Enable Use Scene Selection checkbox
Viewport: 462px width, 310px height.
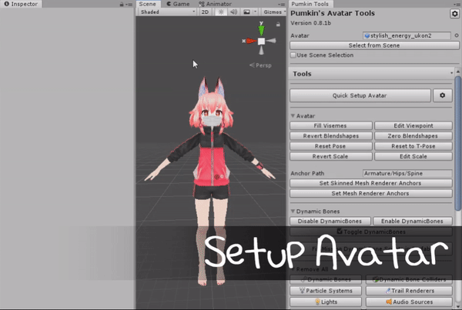point(293,55)
